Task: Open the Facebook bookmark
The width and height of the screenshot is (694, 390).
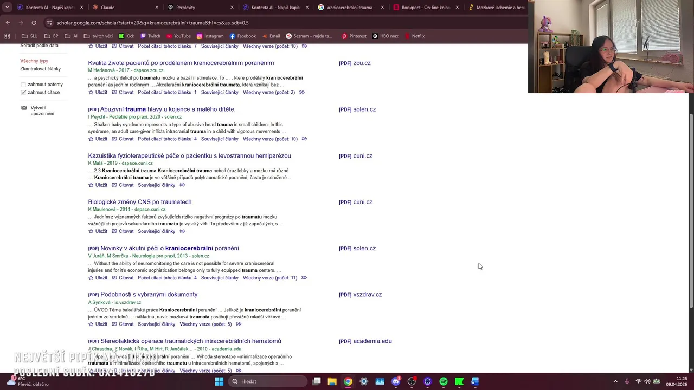Action: pos(242,36)
